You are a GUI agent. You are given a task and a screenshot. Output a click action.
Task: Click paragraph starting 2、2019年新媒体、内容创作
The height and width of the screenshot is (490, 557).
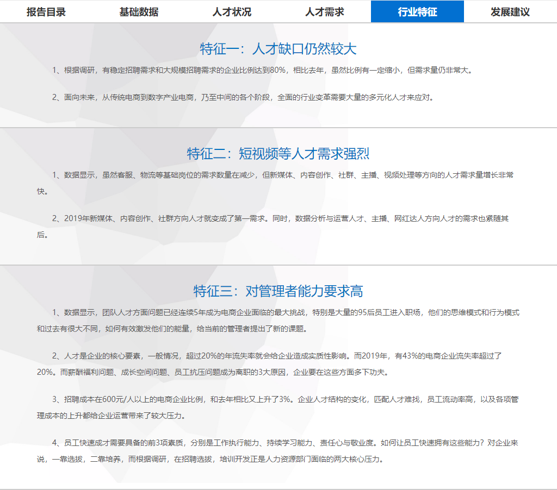273,227
